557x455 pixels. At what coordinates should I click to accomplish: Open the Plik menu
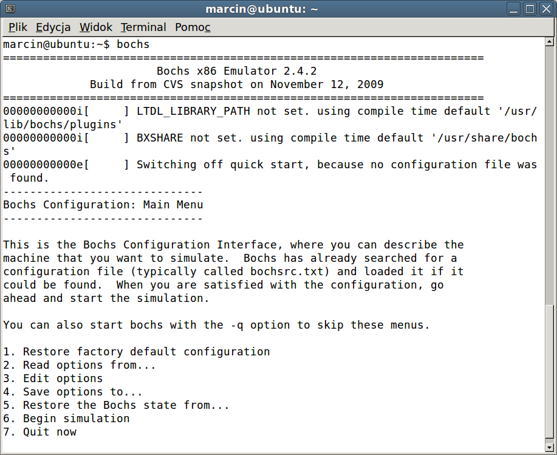(x=18, y=27)
